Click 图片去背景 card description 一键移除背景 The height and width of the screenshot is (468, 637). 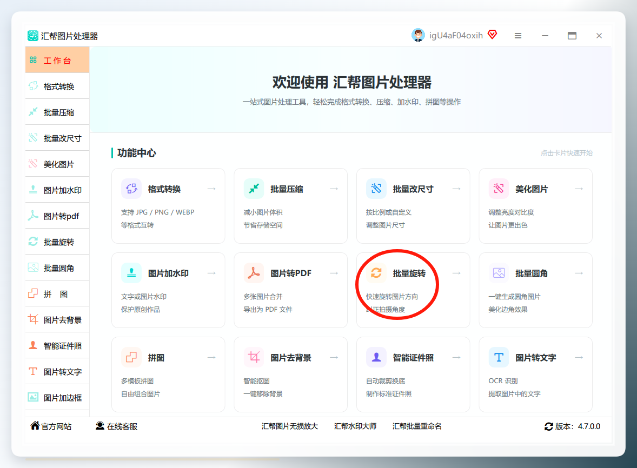coord(263,394)
